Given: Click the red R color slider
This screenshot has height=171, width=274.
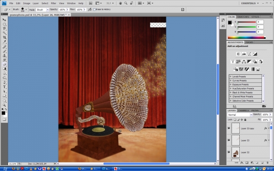Looking at the screenshot, I should [247, 22].
